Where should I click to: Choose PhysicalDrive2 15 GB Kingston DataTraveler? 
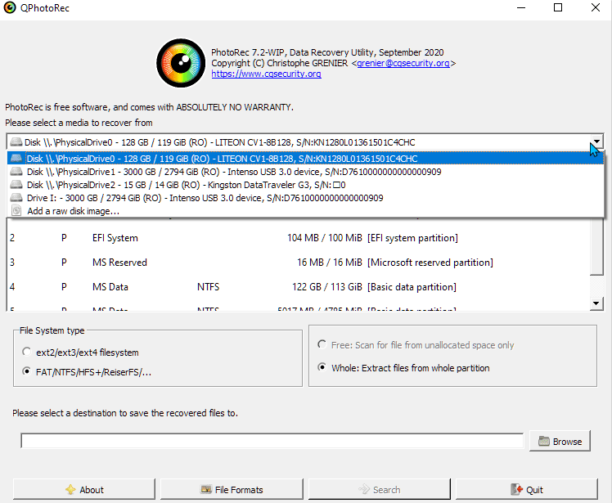click(305, 185)
